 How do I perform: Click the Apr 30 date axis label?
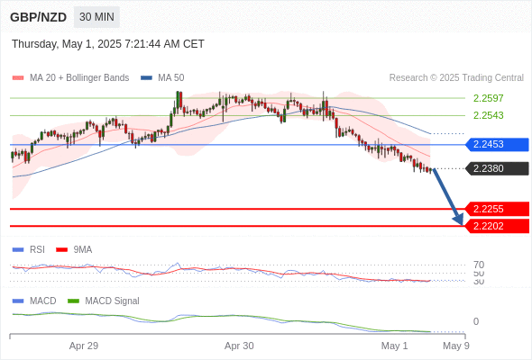click(x=239, y=346)
